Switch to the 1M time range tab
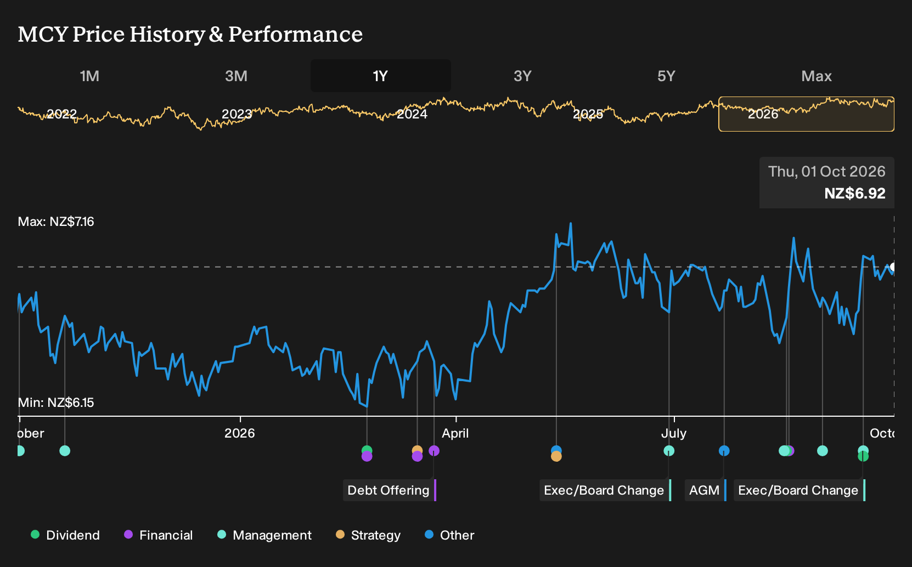Screen dimensions: 912x567 click(89, 76)
